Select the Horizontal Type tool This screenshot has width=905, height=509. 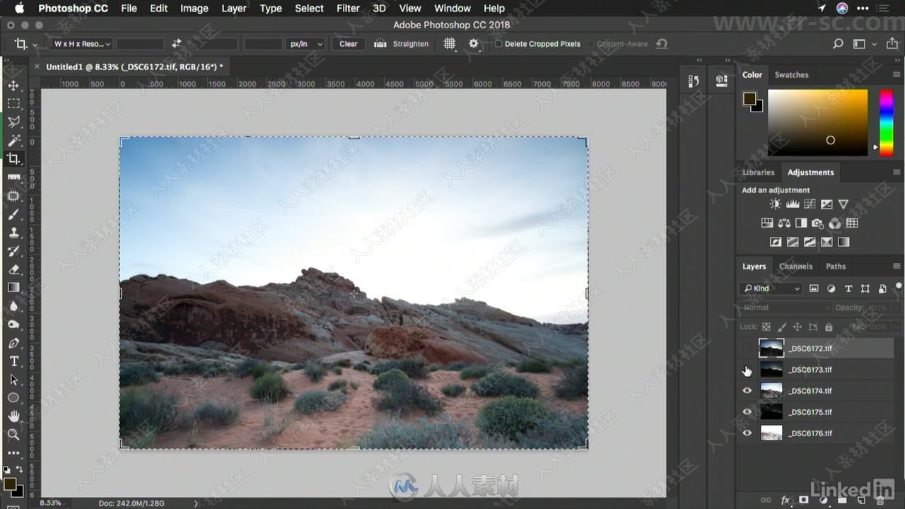click(x=13, y=361)
